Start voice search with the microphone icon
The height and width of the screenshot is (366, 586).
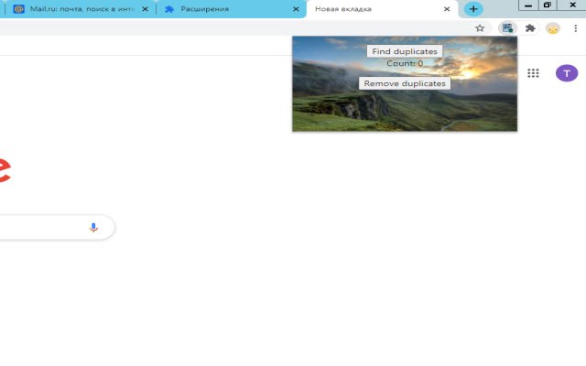click(x=93, y=227)
